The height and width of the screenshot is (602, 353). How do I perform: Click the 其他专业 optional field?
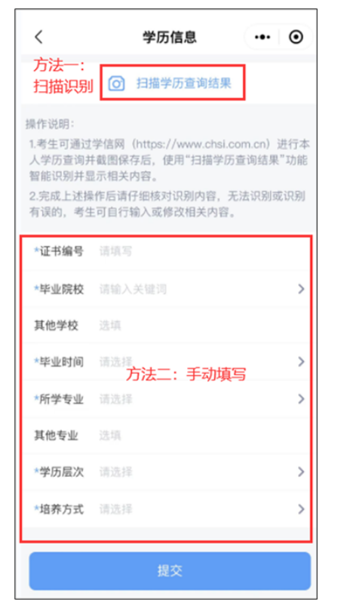(200, 435)
